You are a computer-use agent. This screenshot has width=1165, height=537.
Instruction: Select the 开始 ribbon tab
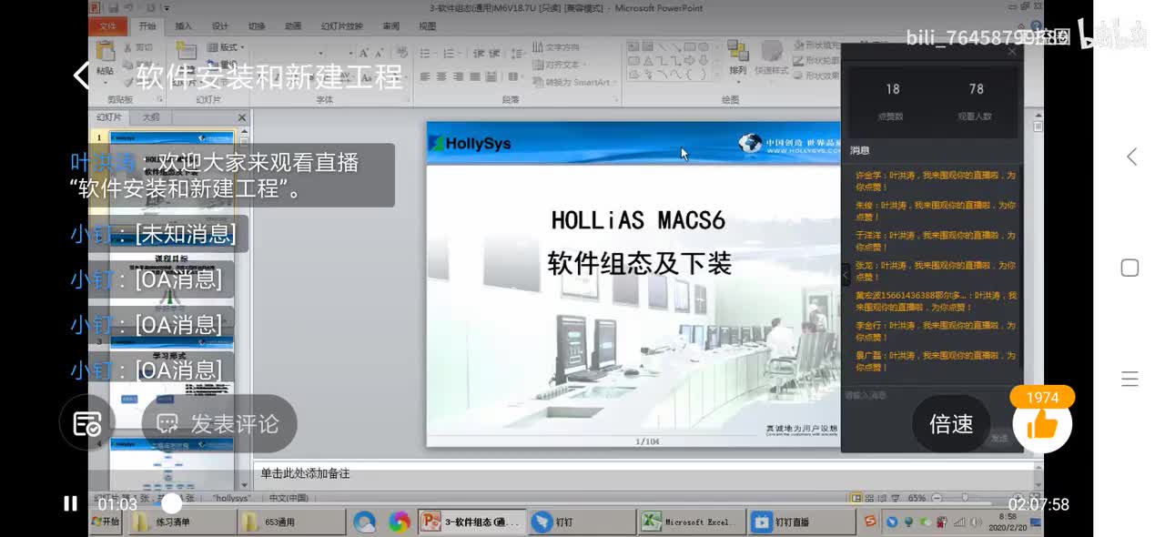[147, 26]
